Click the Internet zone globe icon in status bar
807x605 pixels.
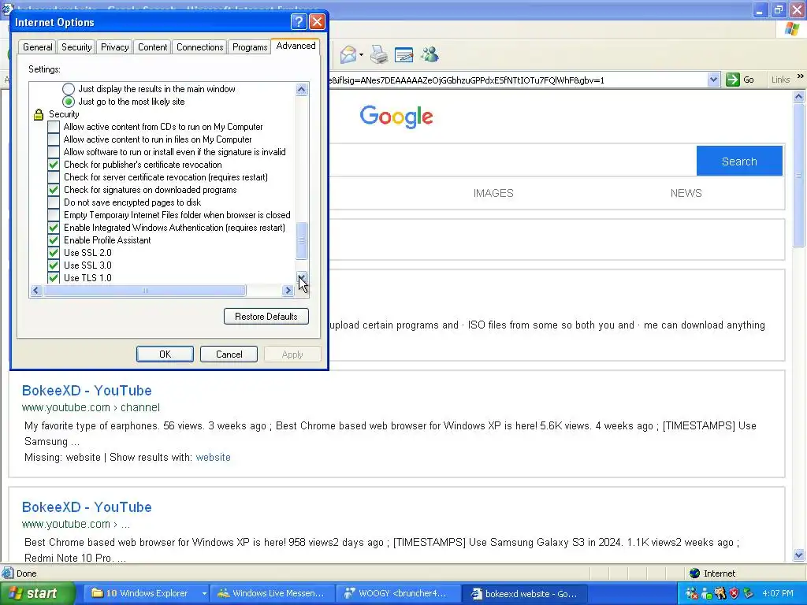(x=694, y=573)
